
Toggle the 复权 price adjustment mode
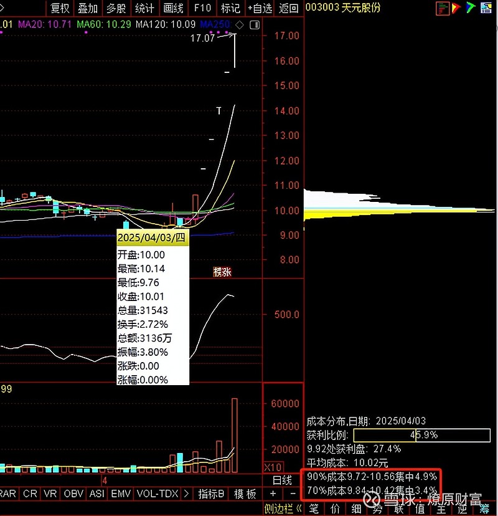point(60,9)
